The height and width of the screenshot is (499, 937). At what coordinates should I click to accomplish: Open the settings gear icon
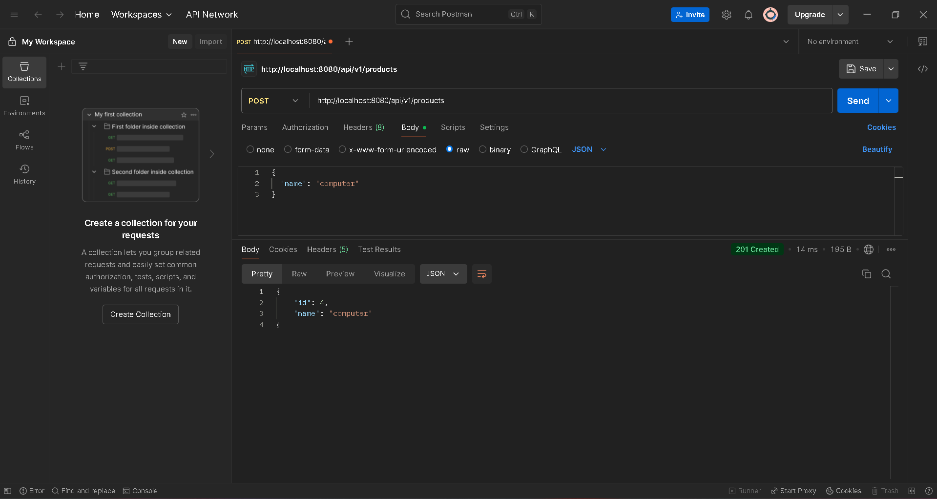[726, 15]
